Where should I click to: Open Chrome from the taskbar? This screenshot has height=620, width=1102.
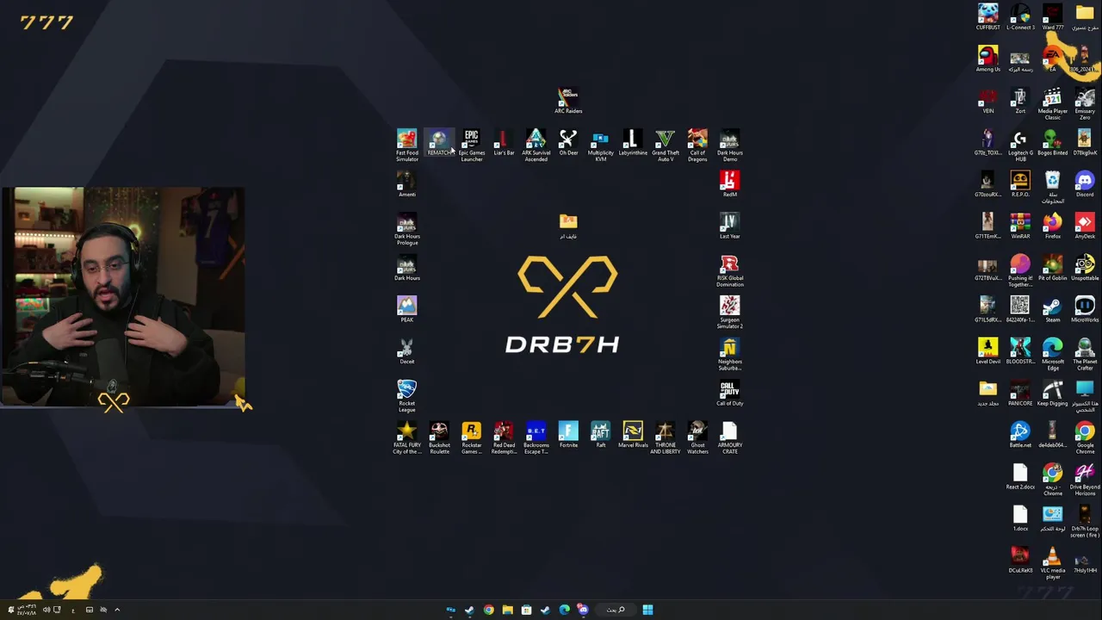tap(488, 610)
